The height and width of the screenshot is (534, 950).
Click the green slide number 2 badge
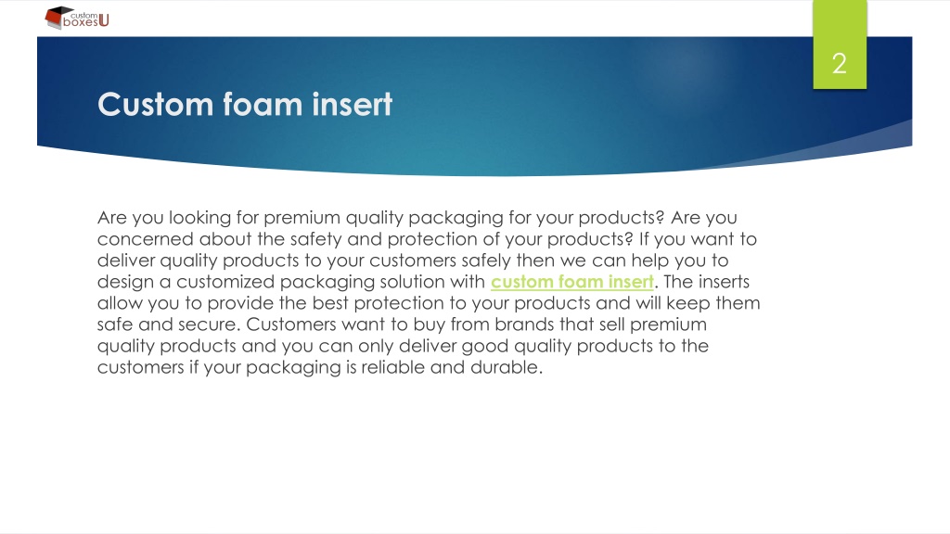coord(839,44)
